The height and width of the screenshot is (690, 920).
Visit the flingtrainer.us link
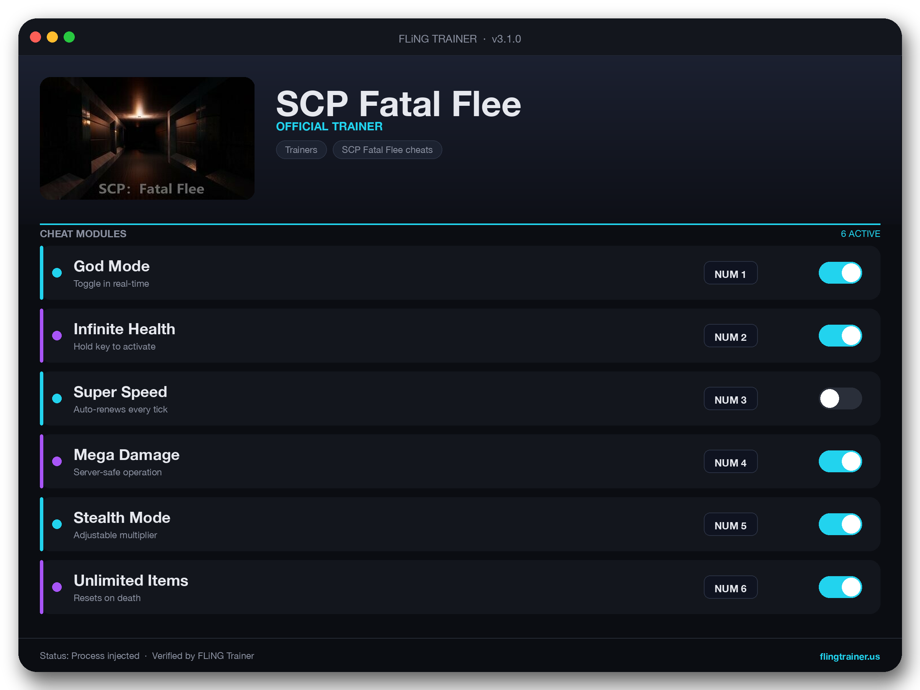[849, 656]
